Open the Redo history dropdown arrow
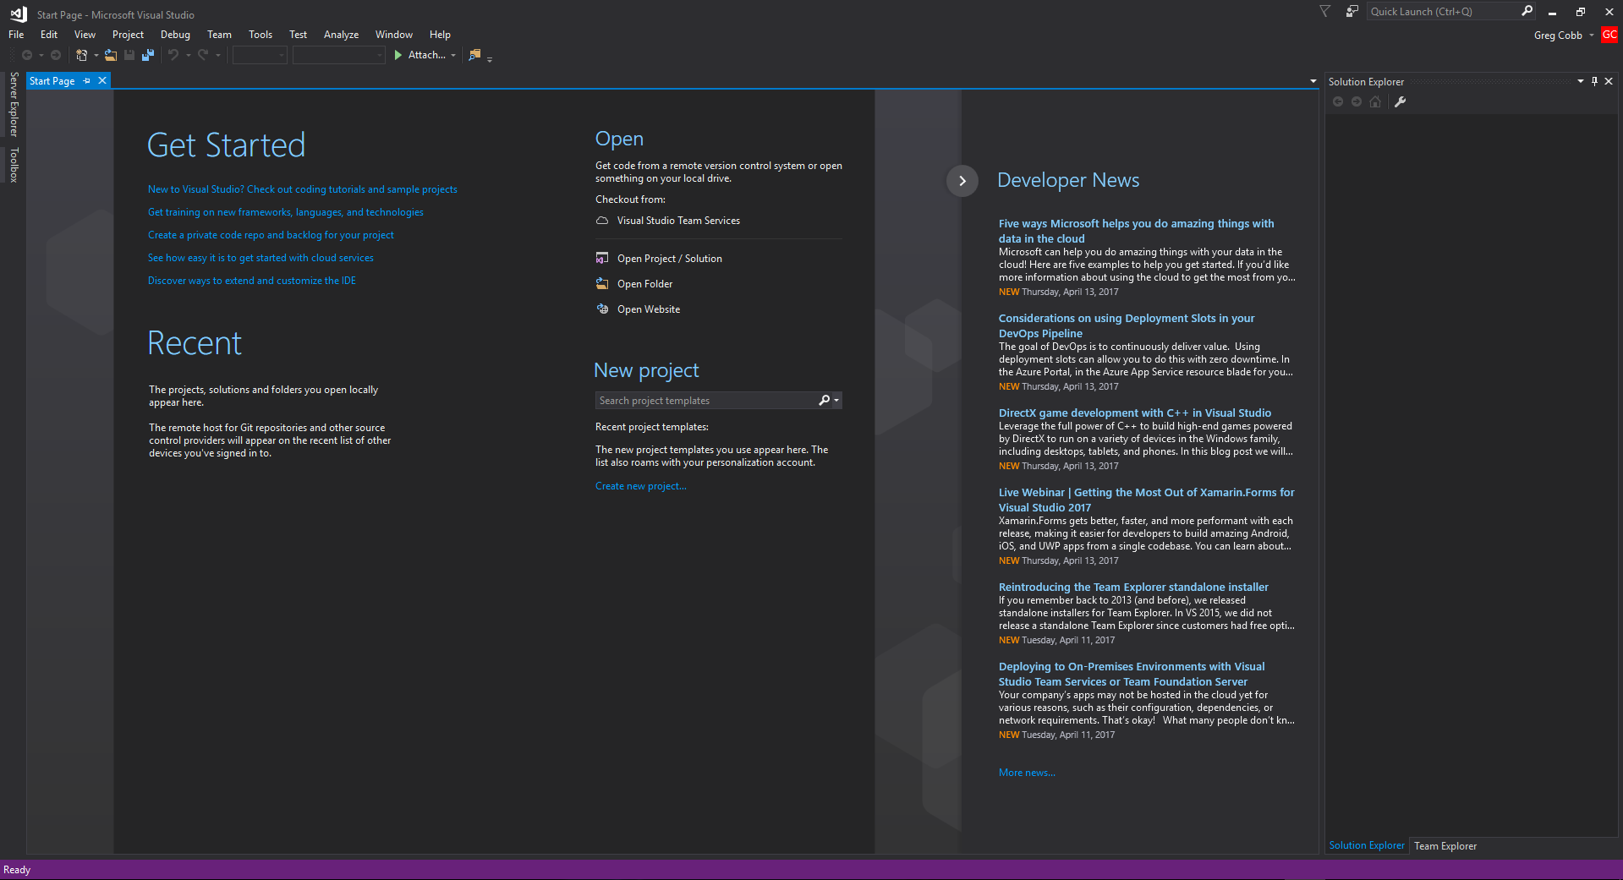 click(x=217, y=56)
